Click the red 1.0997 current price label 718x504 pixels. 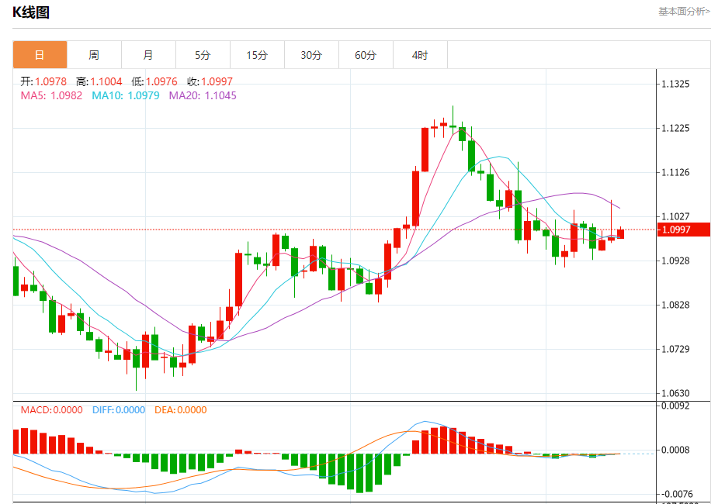click(x=684, y=230)
